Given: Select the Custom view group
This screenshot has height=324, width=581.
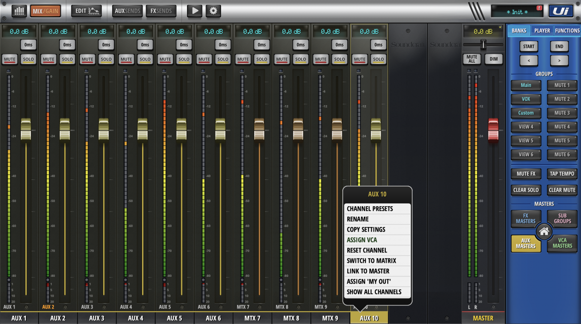Looking at the screenshot, I should [x=526, y=113].
